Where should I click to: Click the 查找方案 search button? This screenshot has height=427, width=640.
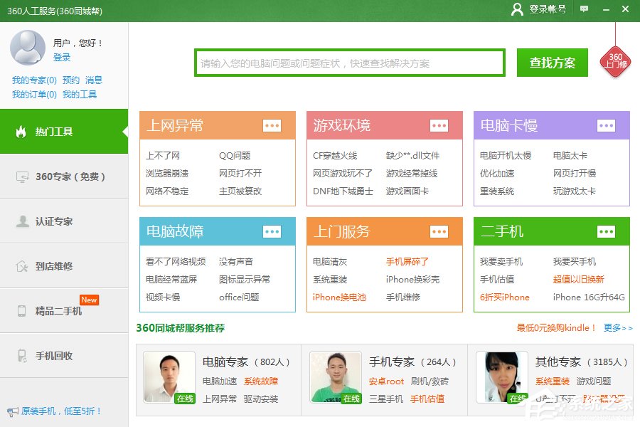tap(552, 62)
